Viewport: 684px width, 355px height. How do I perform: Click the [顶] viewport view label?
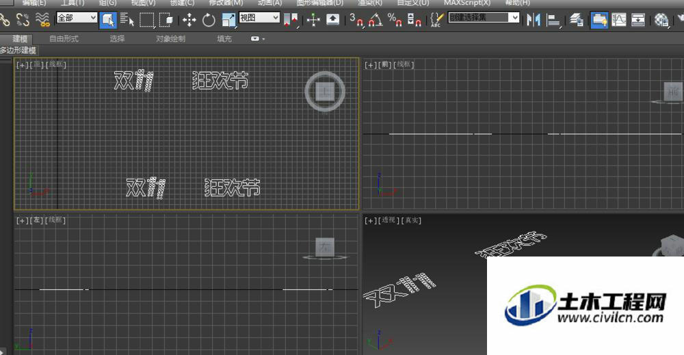click(x=37, y=65)
